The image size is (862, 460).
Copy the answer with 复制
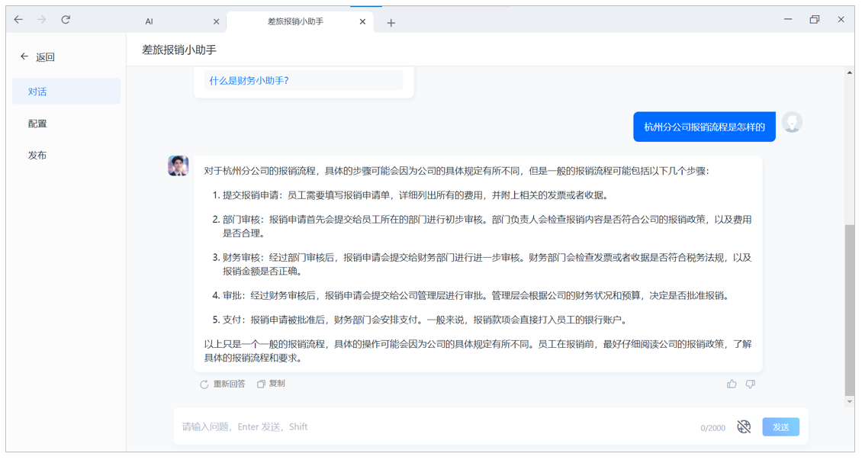click(x=271, y=384)
